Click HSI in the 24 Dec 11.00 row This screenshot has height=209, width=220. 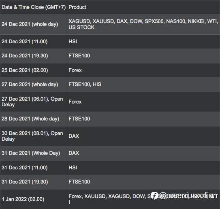73,42
